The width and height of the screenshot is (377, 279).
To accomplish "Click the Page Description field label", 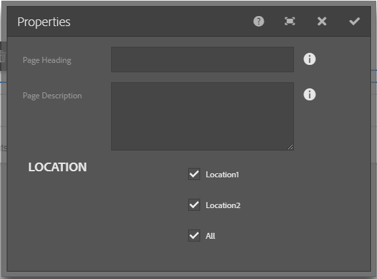I will click(x=52, y=96).
